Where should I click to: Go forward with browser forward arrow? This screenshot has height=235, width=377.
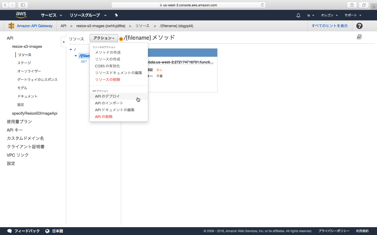point(12,5)
